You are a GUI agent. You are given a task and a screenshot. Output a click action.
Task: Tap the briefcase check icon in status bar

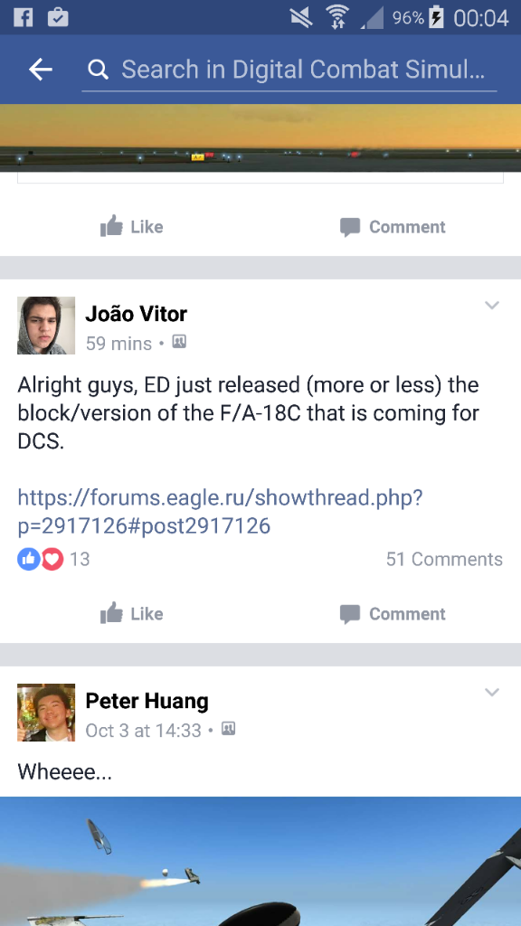(x=58, y=17)
